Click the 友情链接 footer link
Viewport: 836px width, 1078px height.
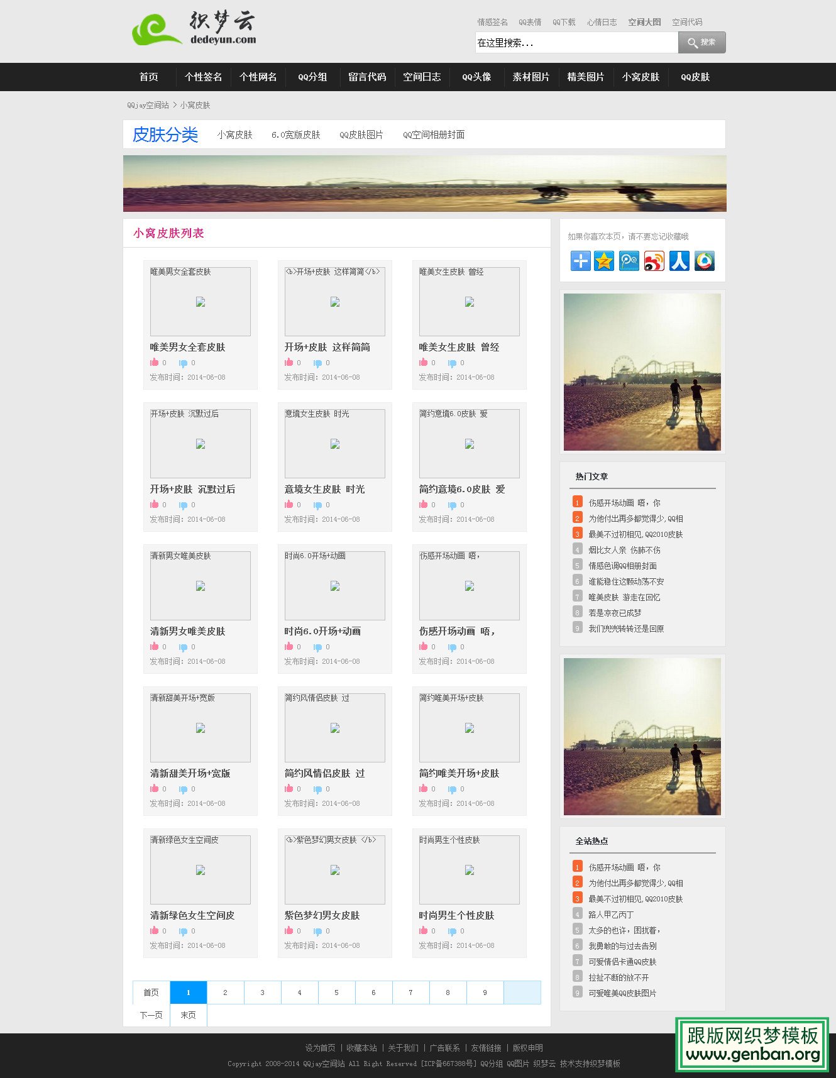coord(487,1048)
